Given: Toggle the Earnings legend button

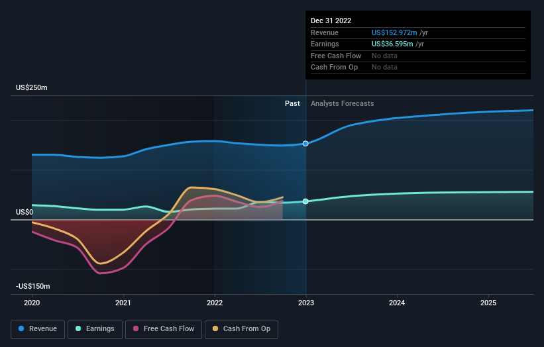Looking at the screenshot, I should (95, 329).
